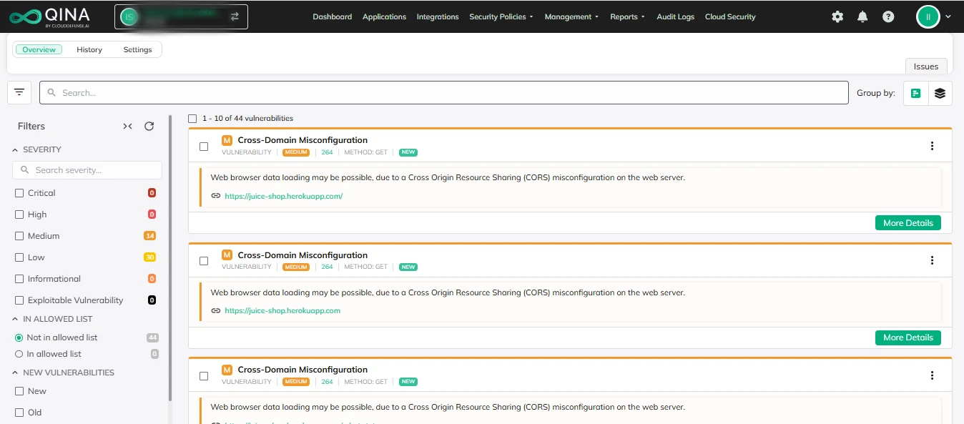Click More Details on first vulnerability

(908, 223)
